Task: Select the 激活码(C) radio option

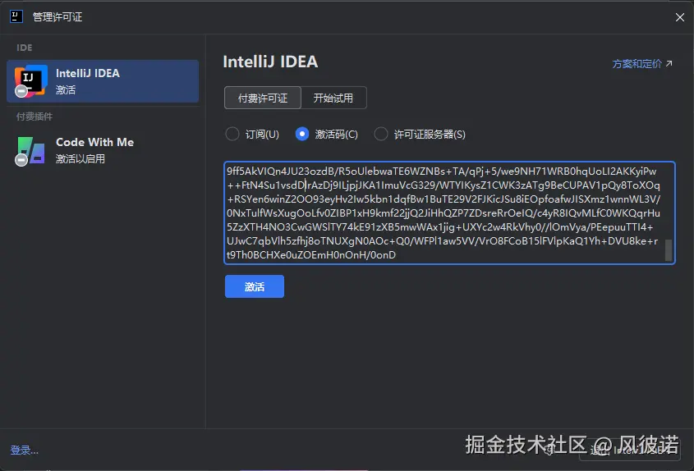Action: (x=327, y=134)
